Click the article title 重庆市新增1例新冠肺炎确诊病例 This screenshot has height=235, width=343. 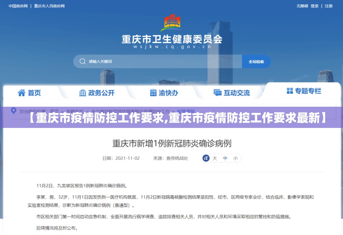(172, 143)
